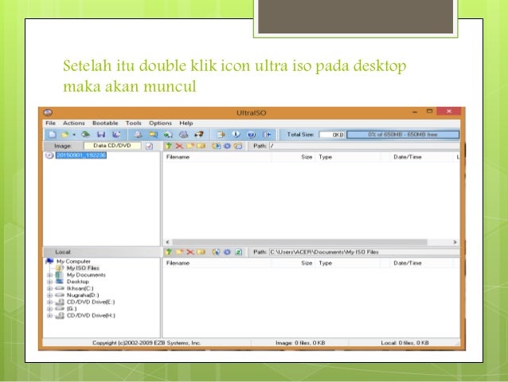
Task: Click the Save As toolbar icon
Action: pyautogui.click(x=116, y=134)
